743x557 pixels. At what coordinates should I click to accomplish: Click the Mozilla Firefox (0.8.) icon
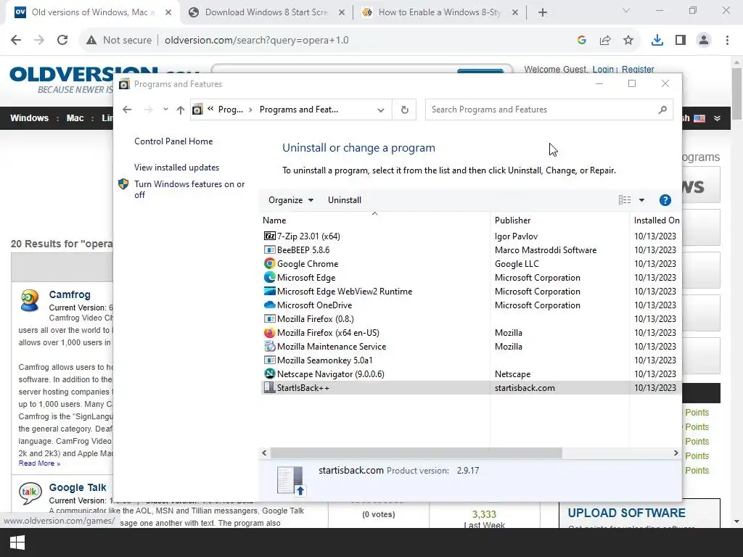point(270,318)
